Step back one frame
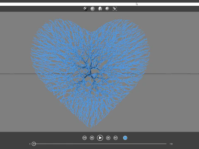Screen dimensions: 199x149 tap(92, 138)
